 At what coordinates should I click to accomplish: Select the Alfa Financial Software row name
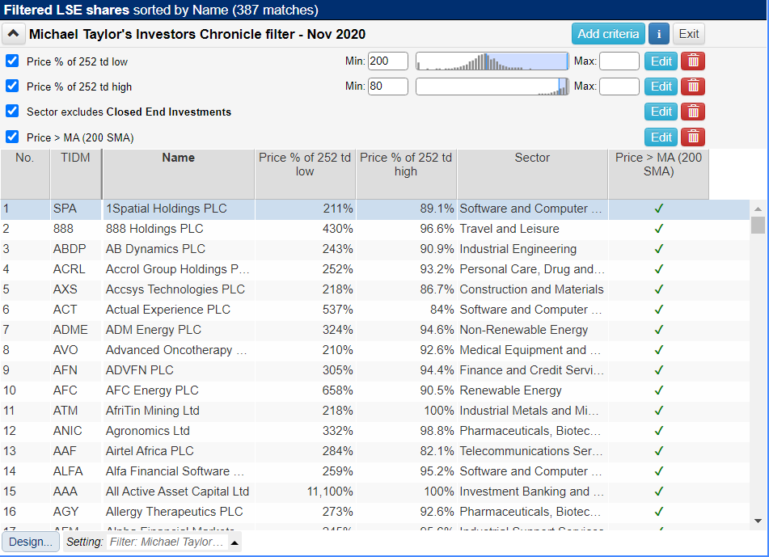tap(175, 471)
